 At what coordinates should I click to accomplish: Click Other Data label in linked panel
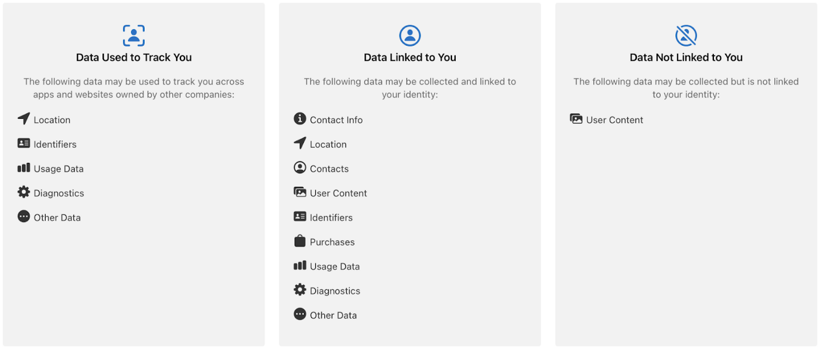333,316
